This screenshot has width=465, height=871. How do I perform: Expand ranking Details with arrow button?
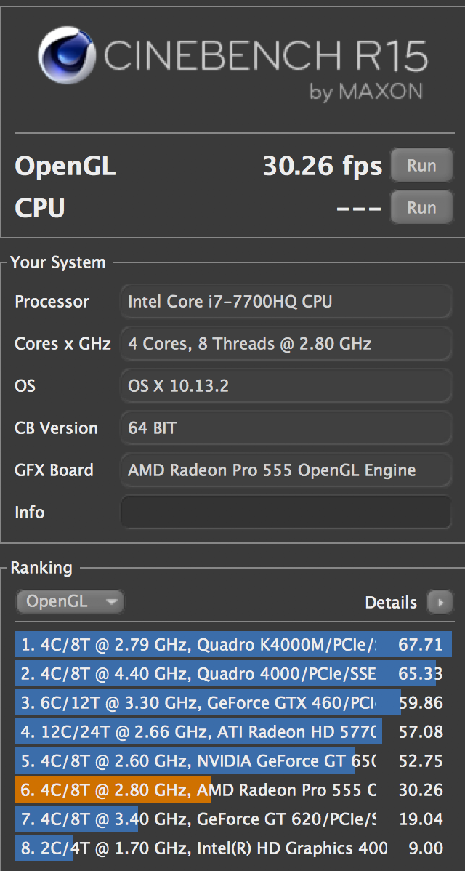(439, 602)
